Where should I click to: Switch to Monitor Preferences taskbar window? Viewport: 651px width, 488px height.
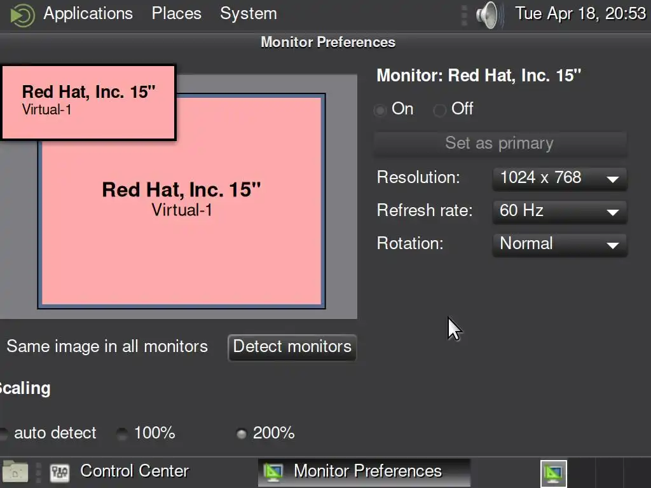(364, 472)
